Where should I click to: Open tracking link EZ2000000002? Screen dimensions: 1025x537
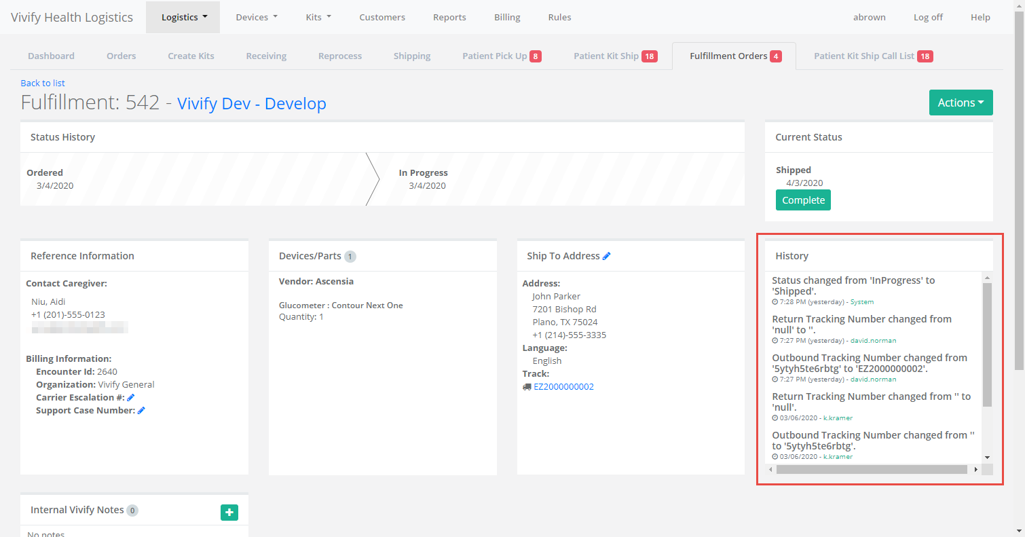pos(563,387)
